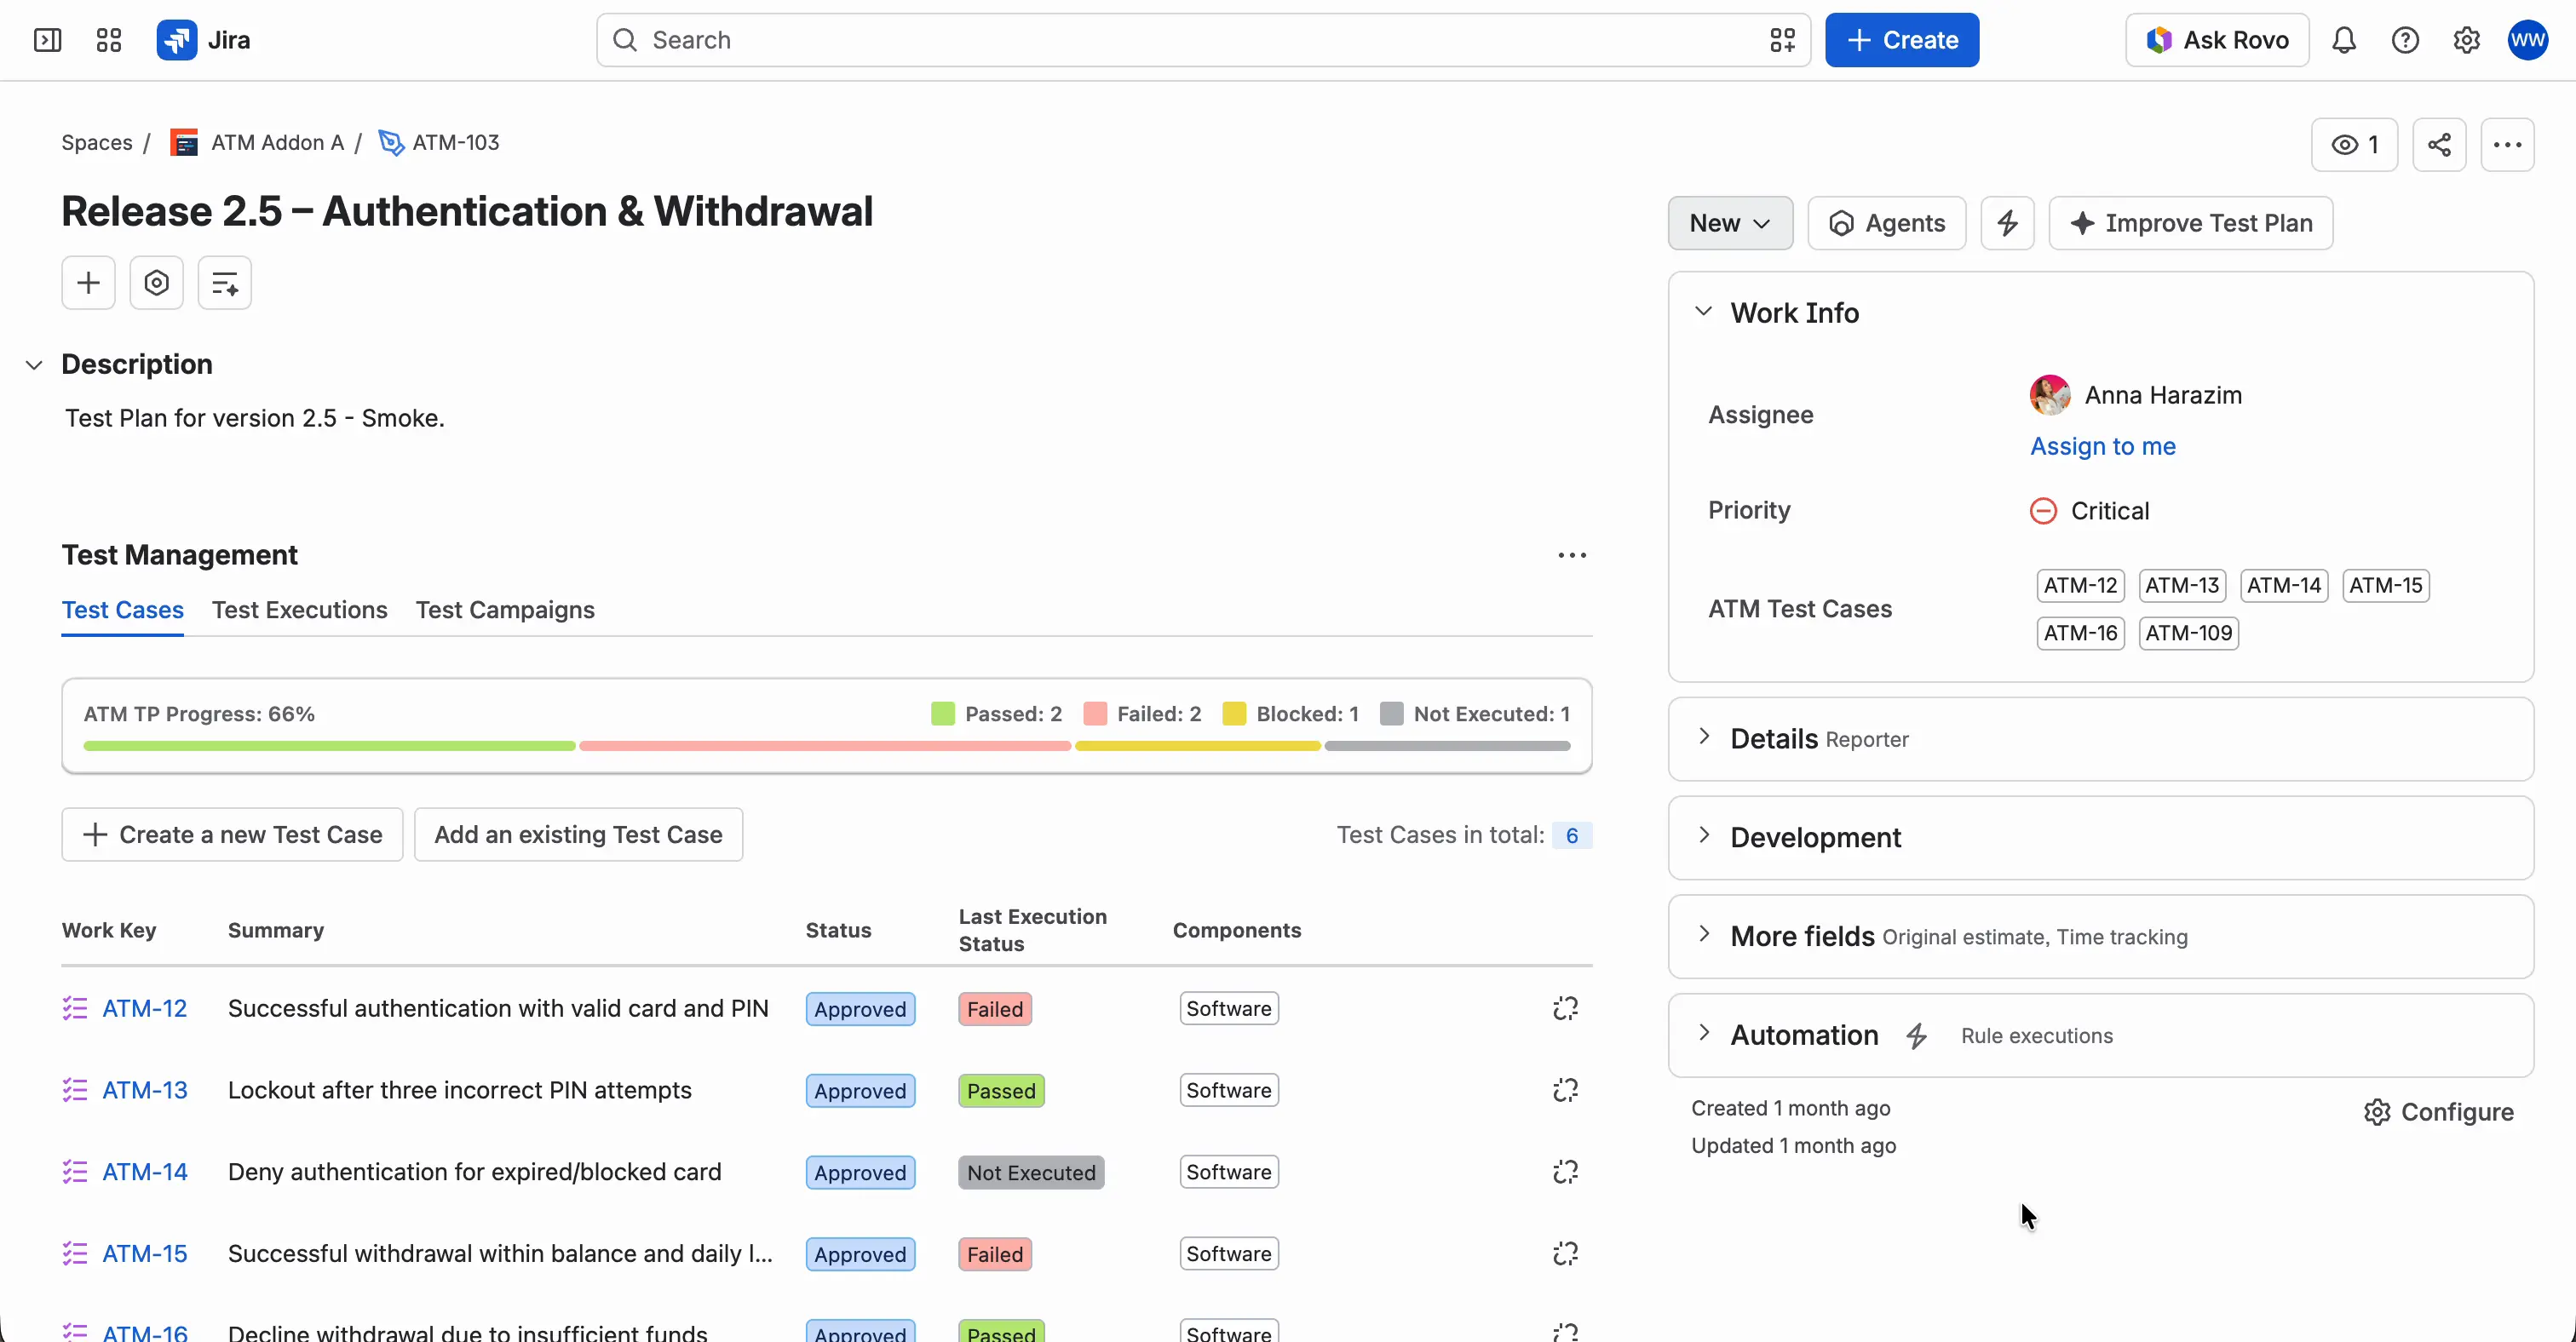Collapse the Description section chevron
The width and height of the screenshot is (2576, 1342).
coord(34,364)
